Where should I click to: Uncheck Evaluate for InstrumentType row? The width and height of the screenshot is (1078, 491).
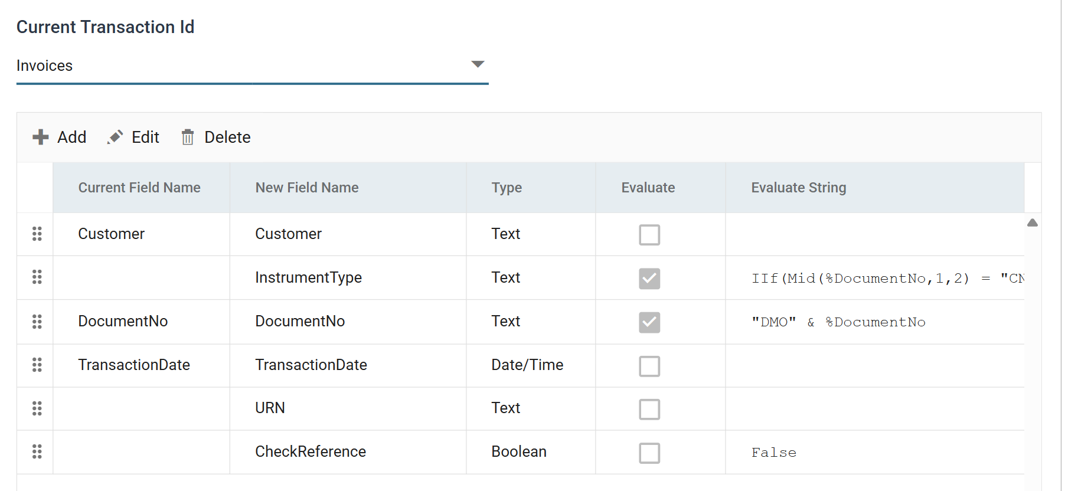pyautogui.click(x=649, y=279)
